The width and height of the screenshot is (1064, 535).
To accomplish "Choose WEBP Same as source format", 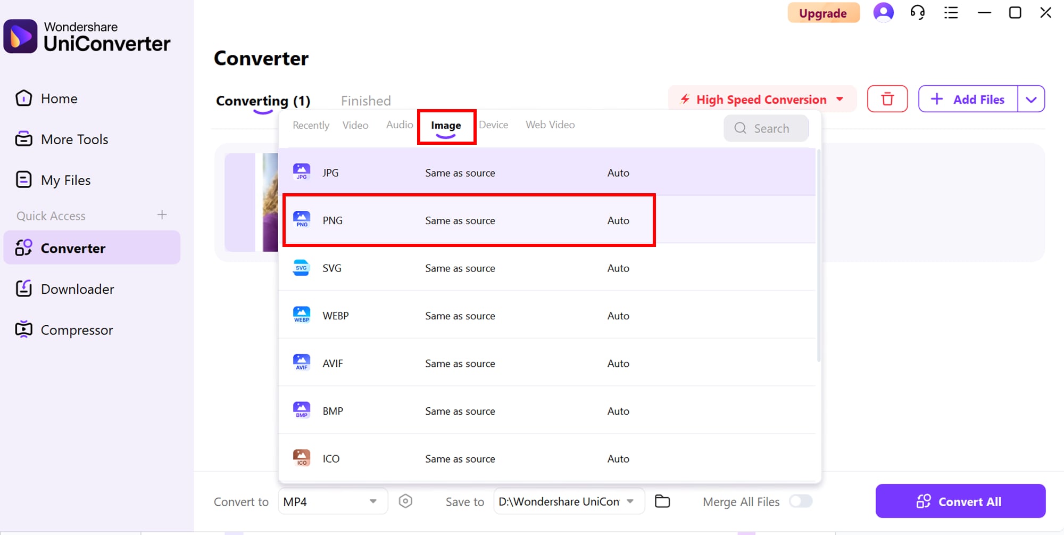I will (x=547, y=315).
